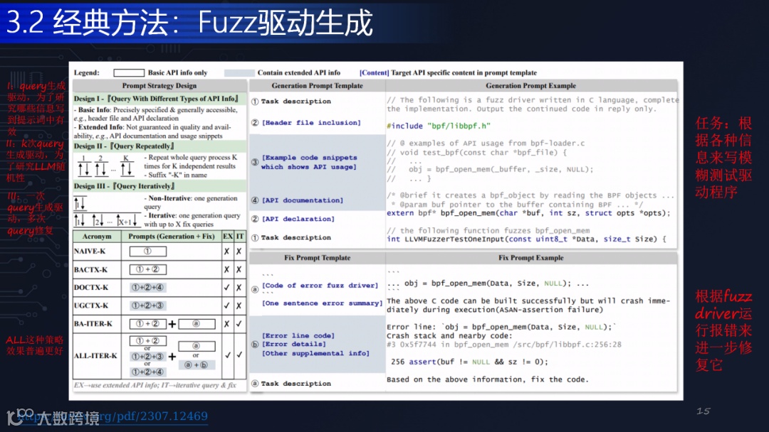Click the "IT" column header
This screenshot has width=769, height=432.
coord(240,237)
